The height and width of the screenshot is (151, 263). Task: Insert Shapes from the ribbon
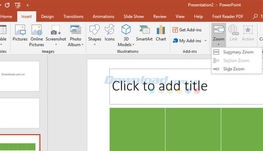pos(95,35)
